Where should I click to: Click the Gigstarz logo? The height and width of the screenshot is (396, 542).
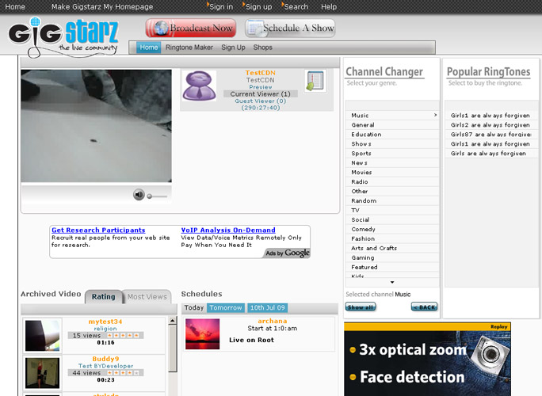pos(63,36)
